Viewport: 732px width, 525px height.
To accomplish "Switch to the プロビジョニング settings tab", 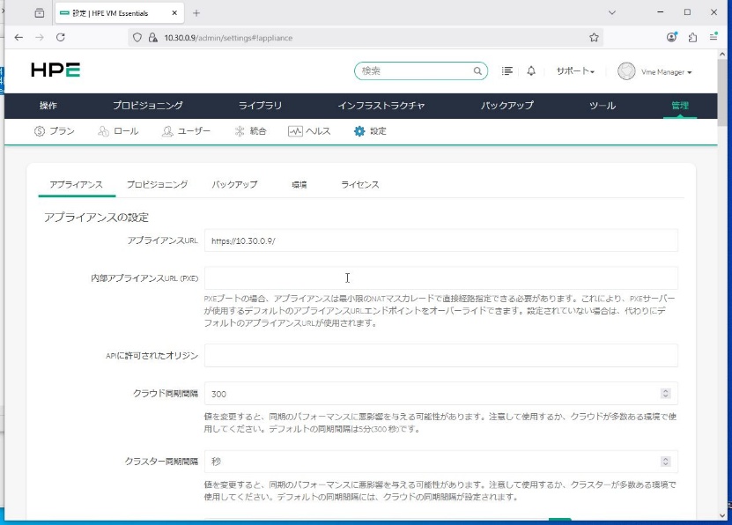I will tap(157, 185).
